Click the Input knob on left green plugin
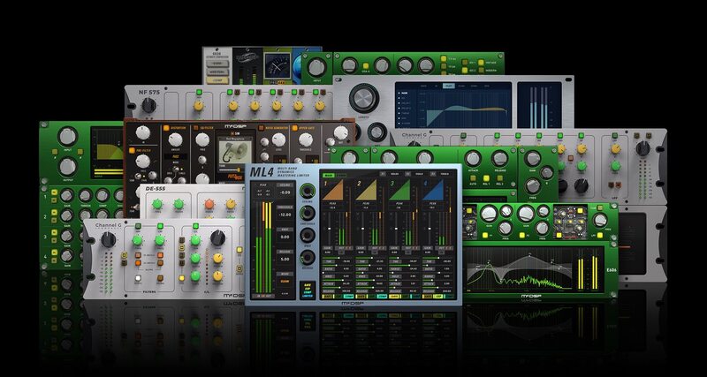This screenshot has height=377, width=707. point(67,137)
